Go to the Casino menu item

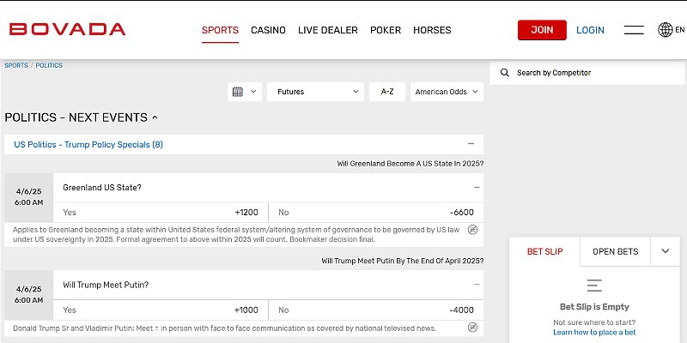[x=268, y=30]
